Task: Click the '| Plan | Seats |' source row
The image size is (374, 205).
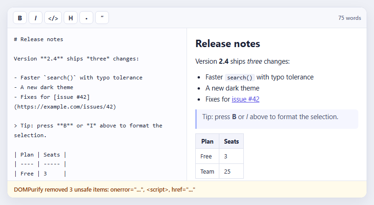Action: [x=40, y=155]
